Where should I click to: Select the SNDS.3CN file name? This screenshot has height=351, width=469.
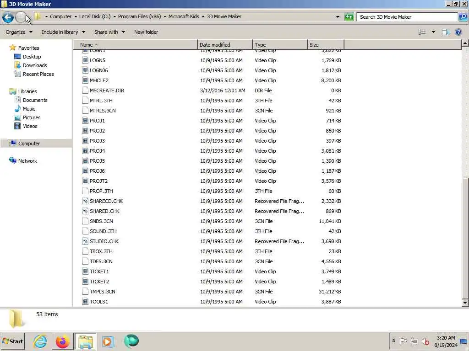[x=101, y=222]
